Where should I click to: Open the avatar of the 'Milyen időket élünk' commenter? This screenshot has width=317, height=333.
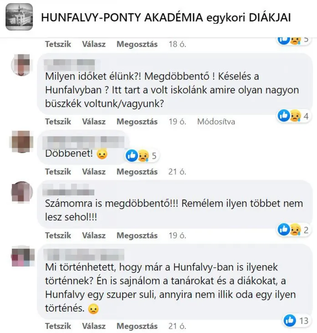(22, 65)
